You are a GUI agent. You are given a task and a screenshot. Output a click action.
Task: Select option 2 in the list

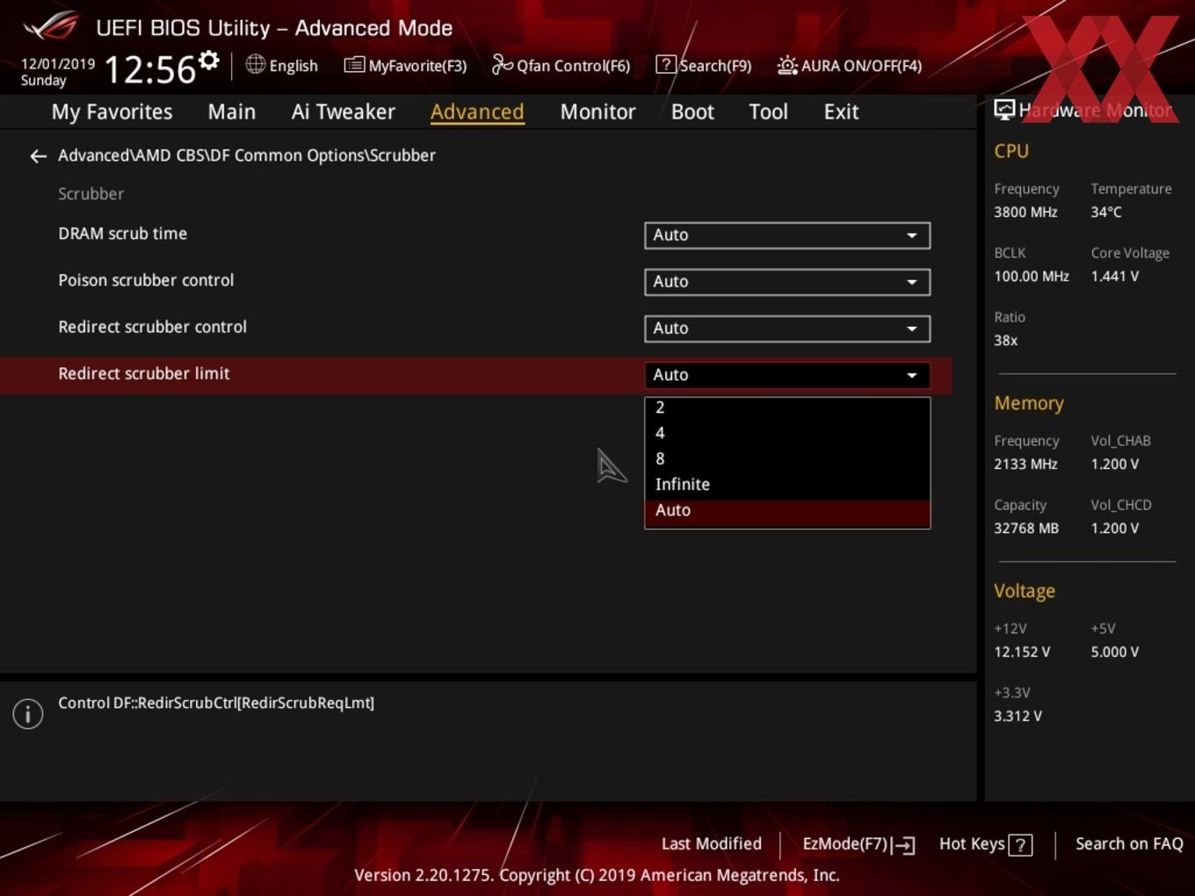pos(787,408)
